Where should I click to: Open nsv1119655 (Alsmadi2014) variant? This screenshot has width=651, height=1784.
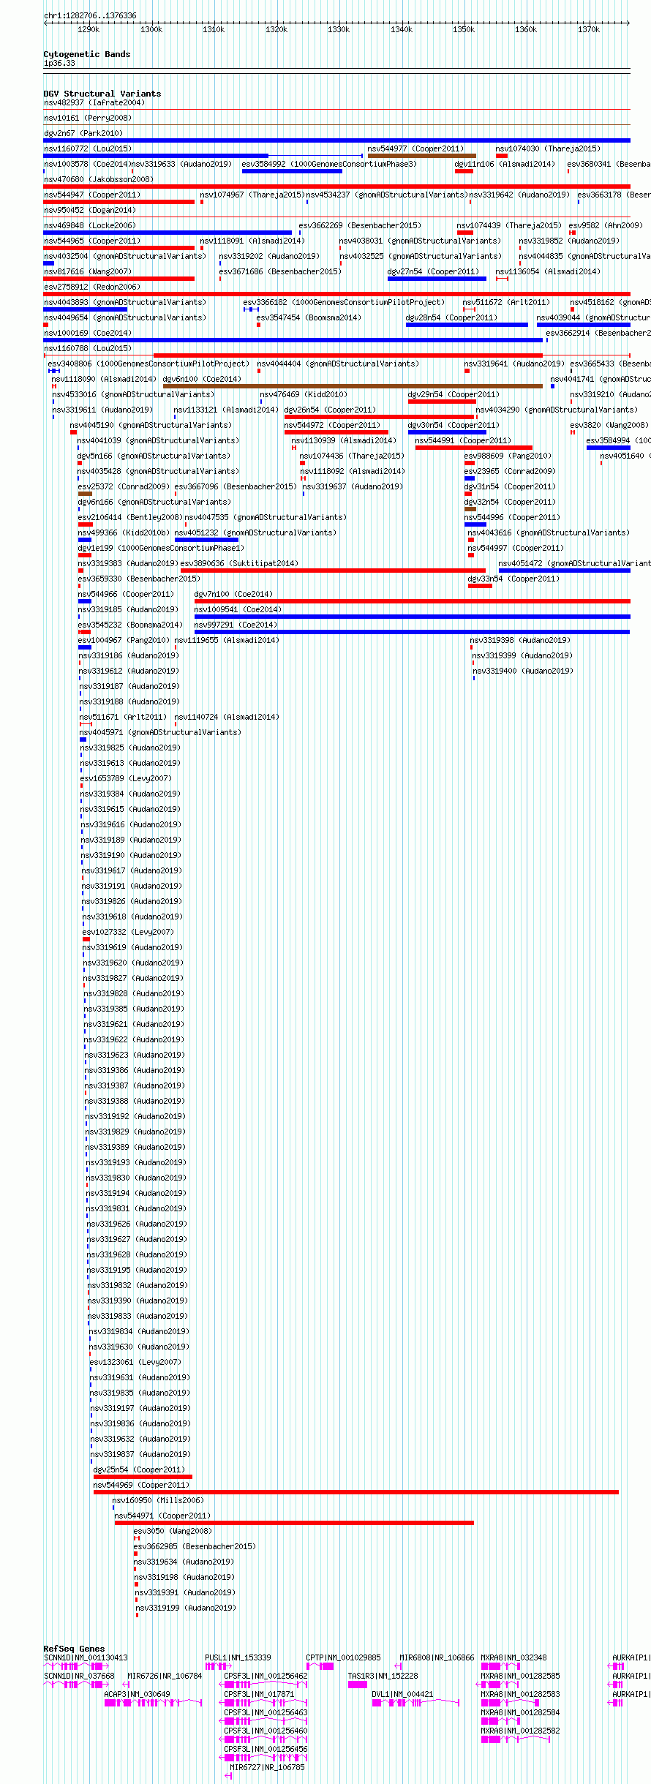(x=227, y=641)
